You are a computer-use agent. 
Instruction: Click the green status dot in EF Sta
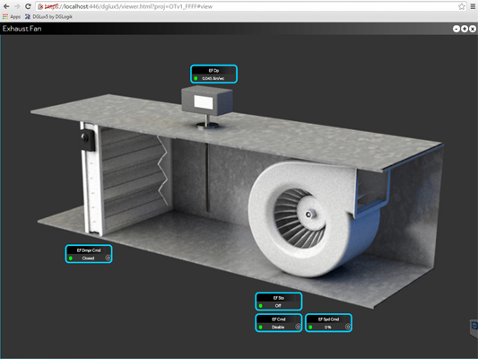pyautogui.click(x=261, y=306)
